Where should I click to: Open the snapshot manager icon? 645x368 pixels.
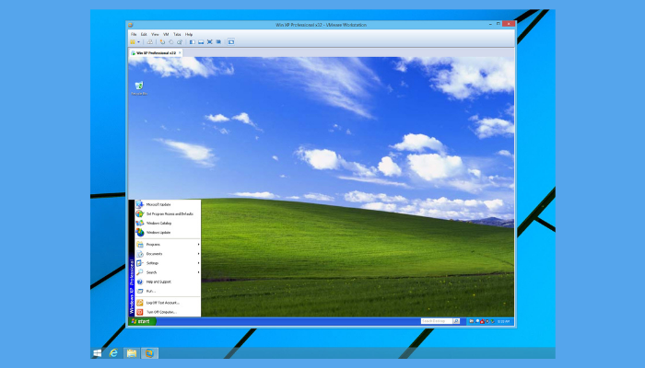coord(180,42)
